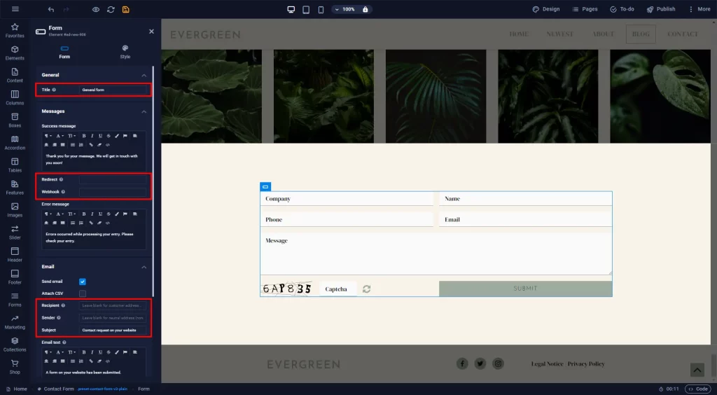The image size is (717, 395).
Task: Uncheck the Send email checkbox
Action: [x=83, y=282]
